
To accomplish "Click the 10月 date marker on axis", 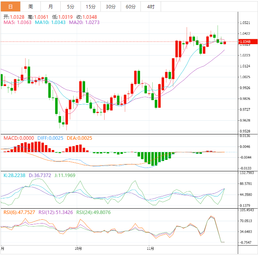I will point(78,249).
